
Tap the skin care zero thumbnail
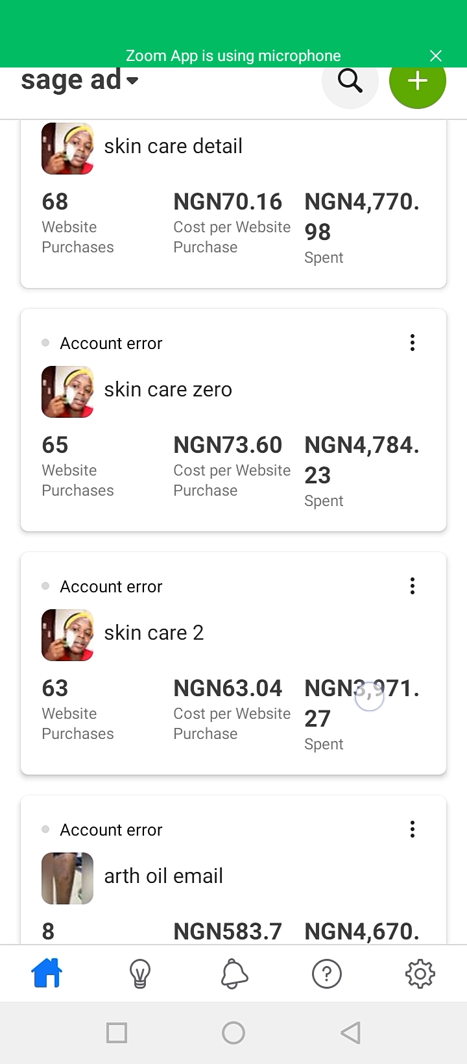pyautogui.click(x=67, y=392)
